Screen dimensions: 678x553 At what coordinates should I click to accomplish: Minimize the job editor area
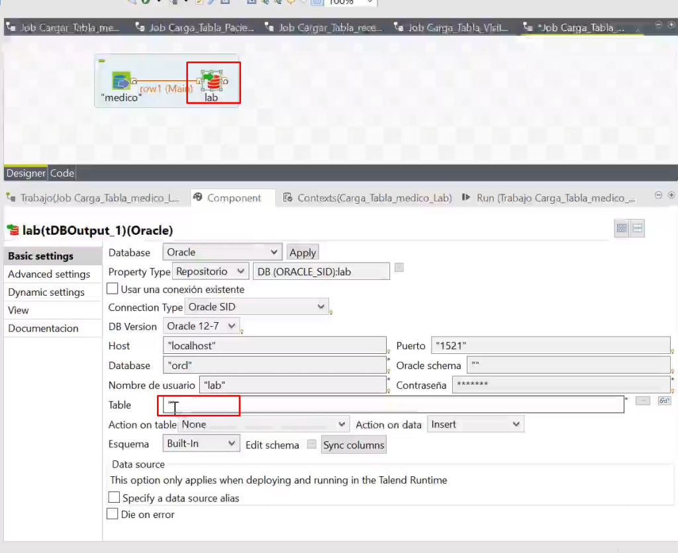tap(658, 24)
